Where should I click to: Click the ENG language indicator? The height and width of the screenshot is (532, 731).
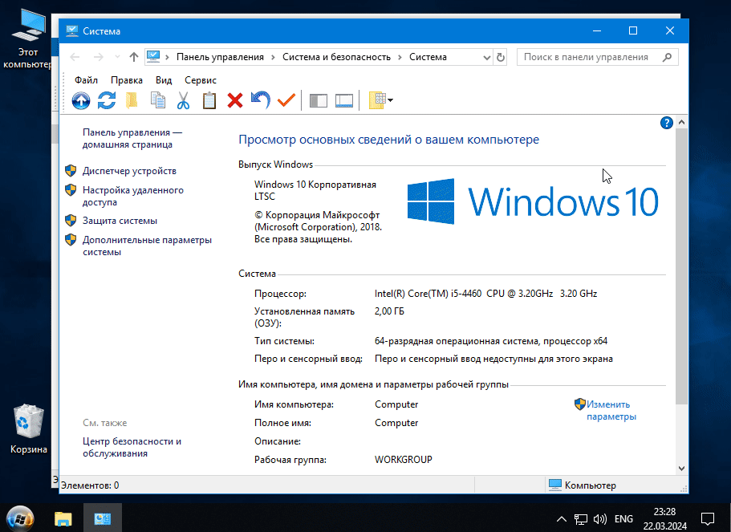(623, 519)
